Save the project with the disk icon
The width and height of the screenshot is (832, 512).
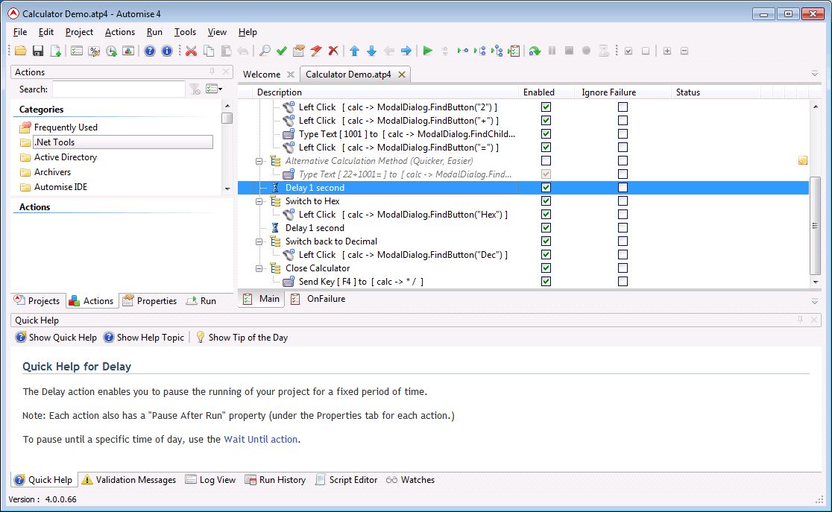[x=37, y=51]
